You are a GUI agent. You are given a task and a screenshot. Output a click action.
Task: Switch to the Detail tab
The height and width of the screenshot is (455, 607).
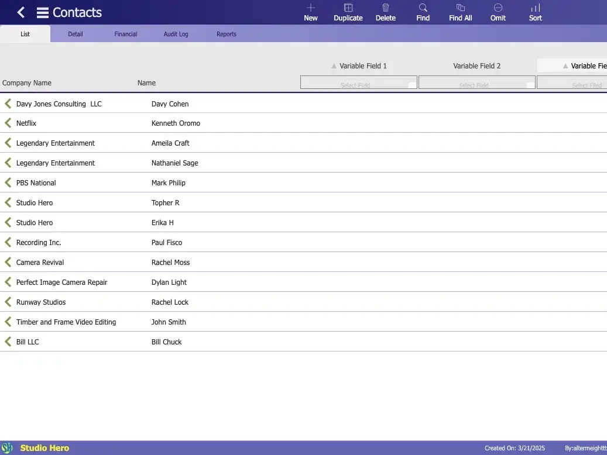tap(76, 34)
